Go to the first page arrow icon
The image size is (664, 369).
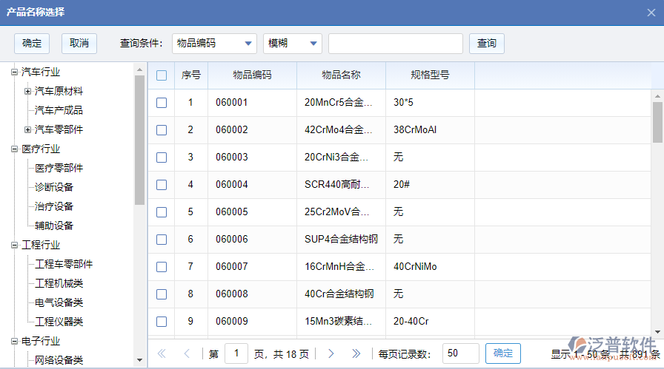click(x=162, y=353)
